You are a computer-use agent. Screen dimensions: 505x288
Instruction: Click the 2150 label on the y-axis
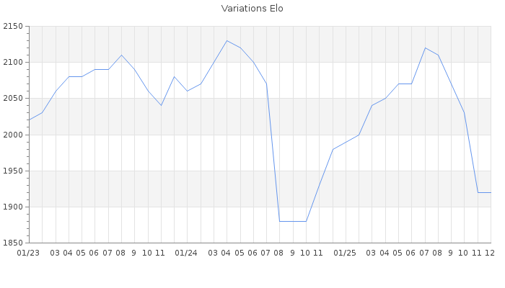tap(13, 27)
